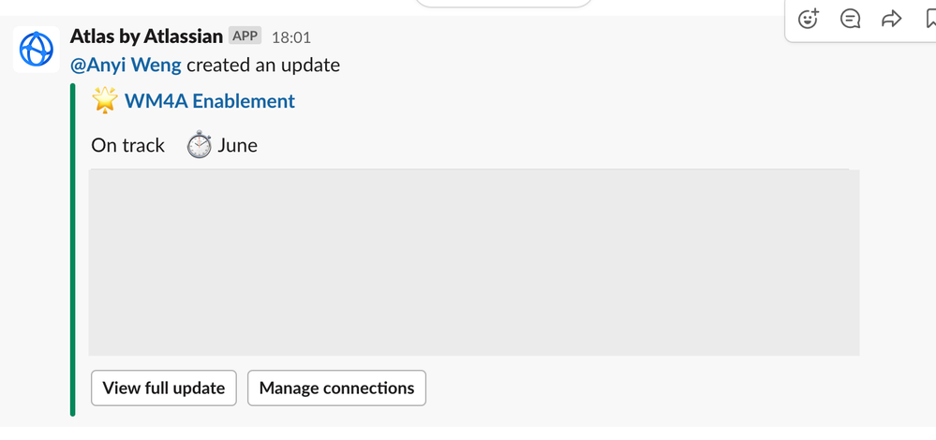This screenshot has width=936, height=440.
Task: Click View full update button
Action: [164, 389]
